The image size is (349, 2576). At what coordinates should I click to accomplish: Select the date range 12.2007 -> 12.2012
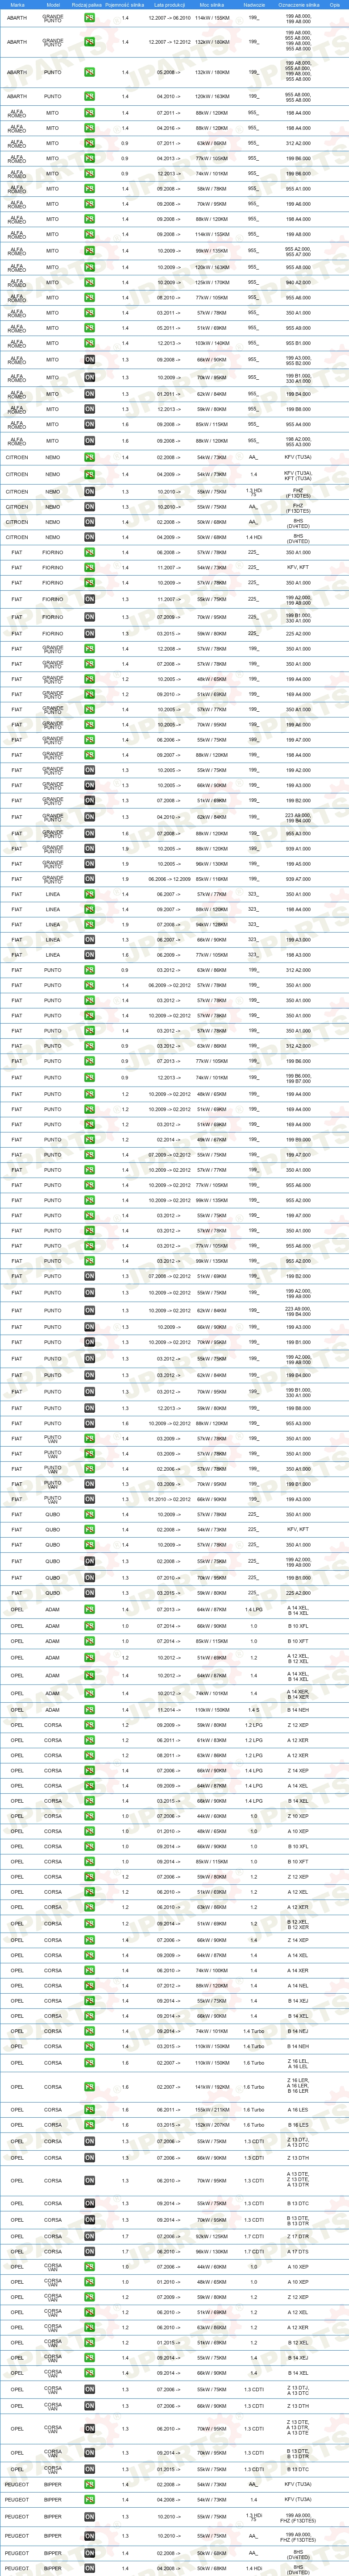169,42
